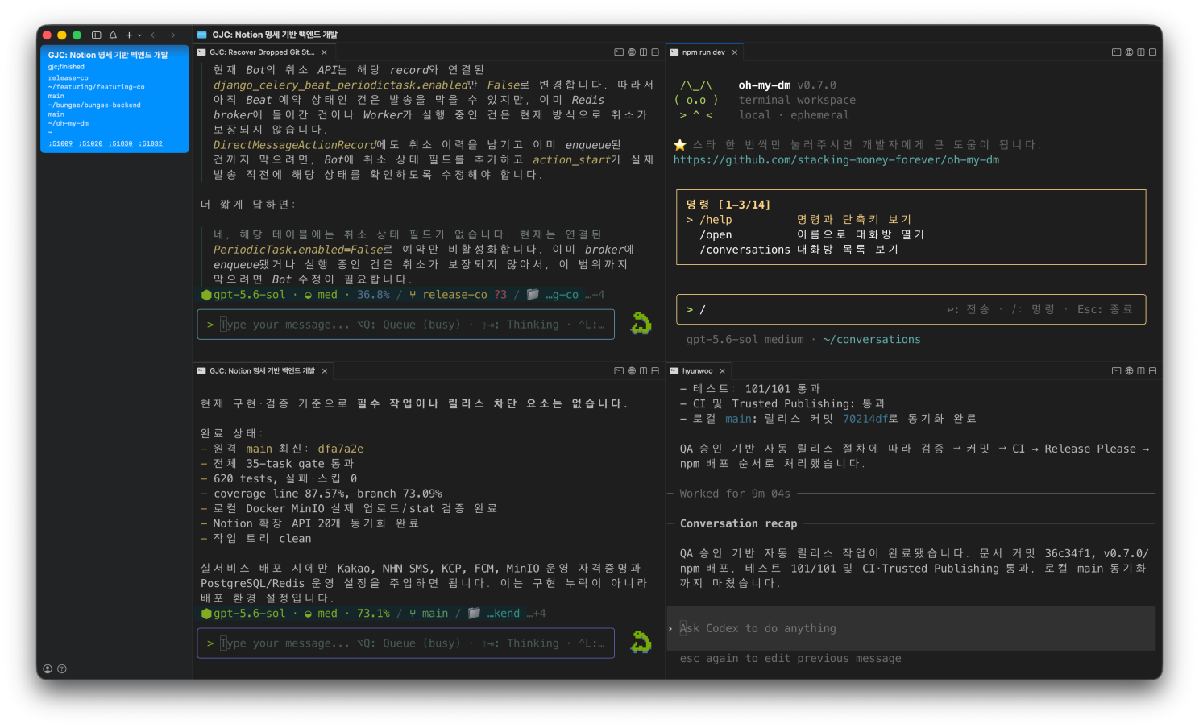Click the snake mascot in top-left pane
Screen dimensions: 1199x728
pos(641,324)
